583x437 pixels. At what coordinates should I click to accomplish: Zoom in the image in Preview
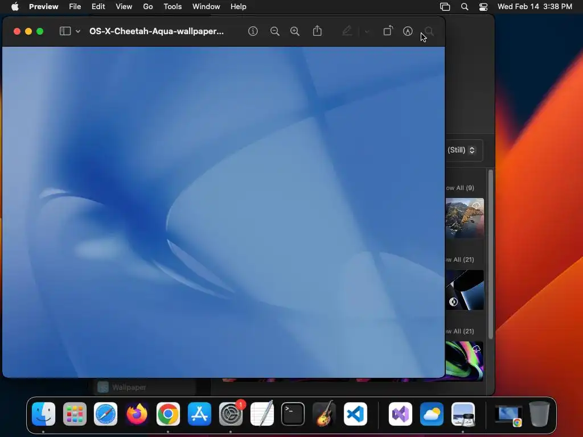(x=295, y=31)
